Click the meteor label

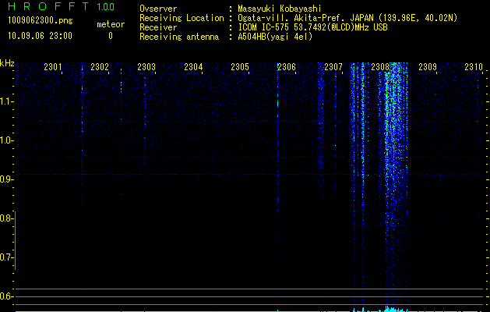(x=111, y=24)
